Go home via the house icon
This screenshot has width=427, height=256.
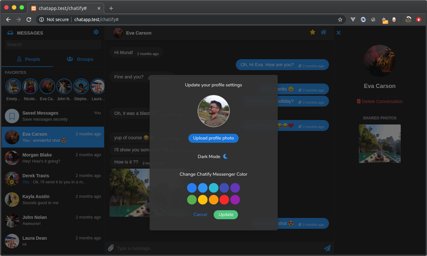[324, 32]
